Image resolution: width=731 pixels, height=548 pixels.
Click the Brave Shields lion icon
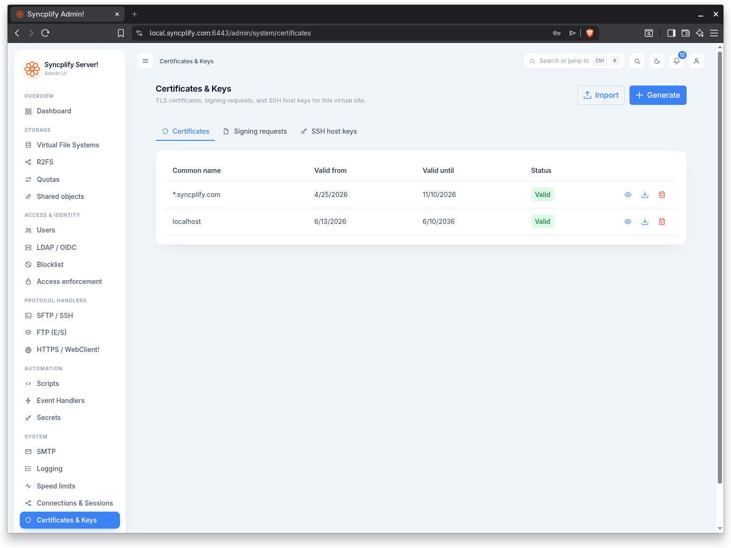pos(590,33)
